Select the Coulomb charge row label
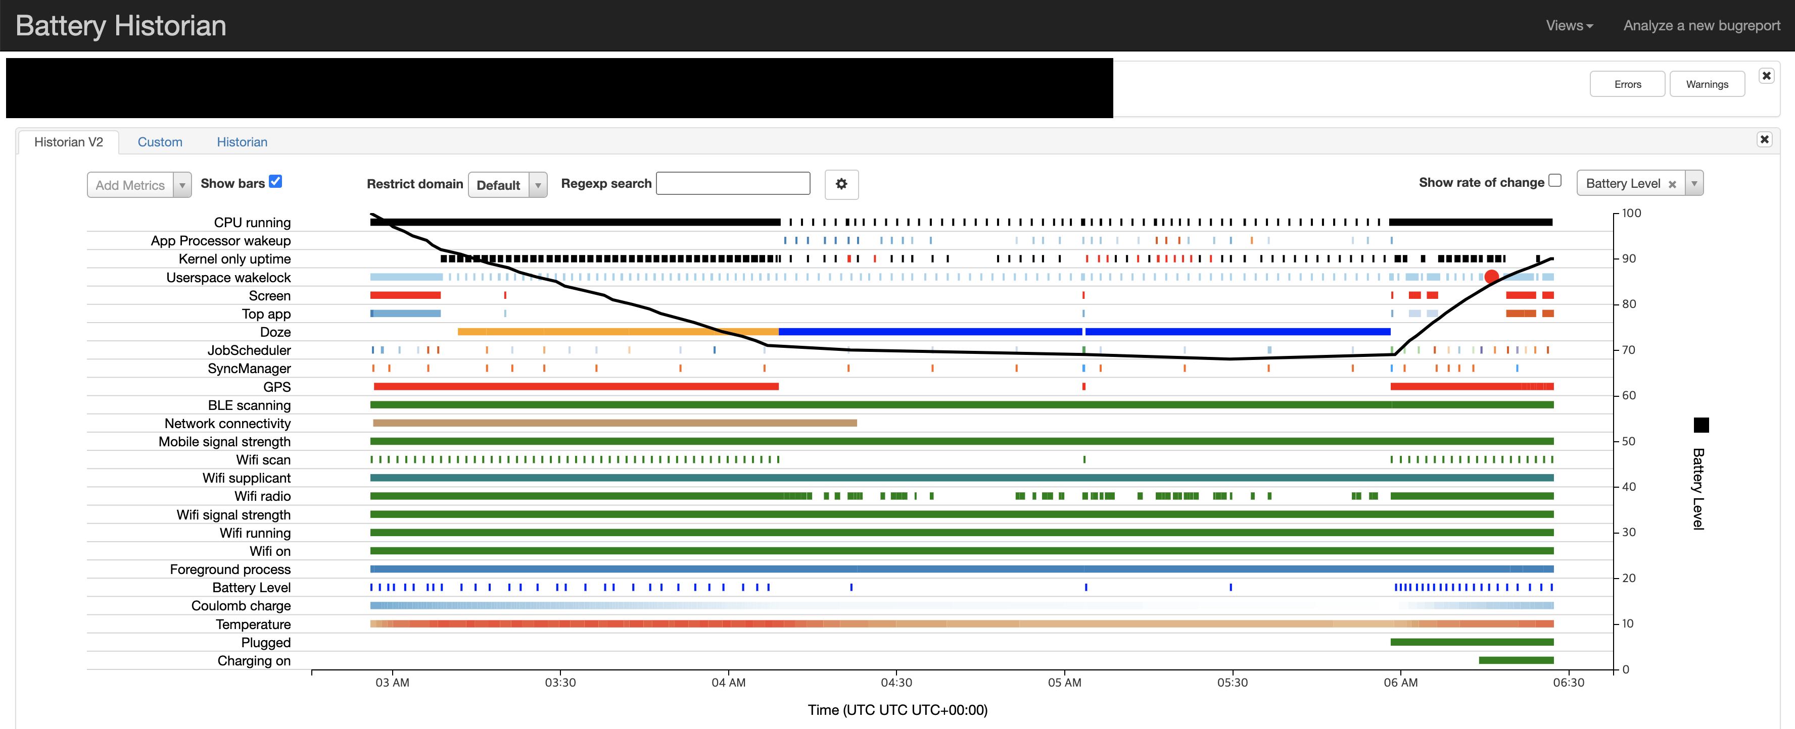Viewport: 1795px width, 729px height. pyautogui.click(x=241, y=606)
